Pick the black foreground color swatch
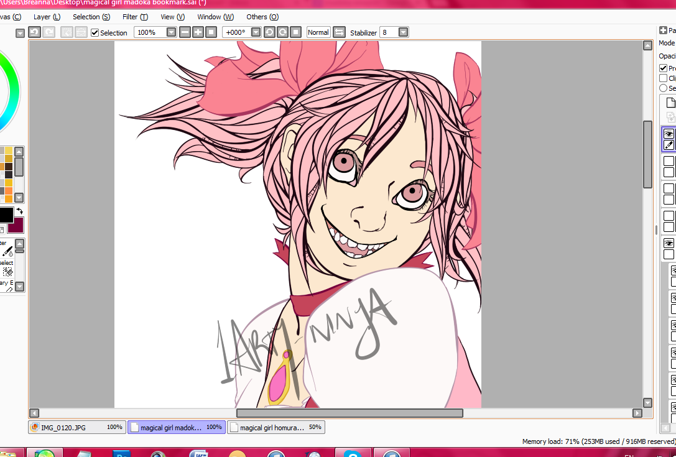Image resolution: width=676 pixels, height=457 pixels. coord(6,215)
